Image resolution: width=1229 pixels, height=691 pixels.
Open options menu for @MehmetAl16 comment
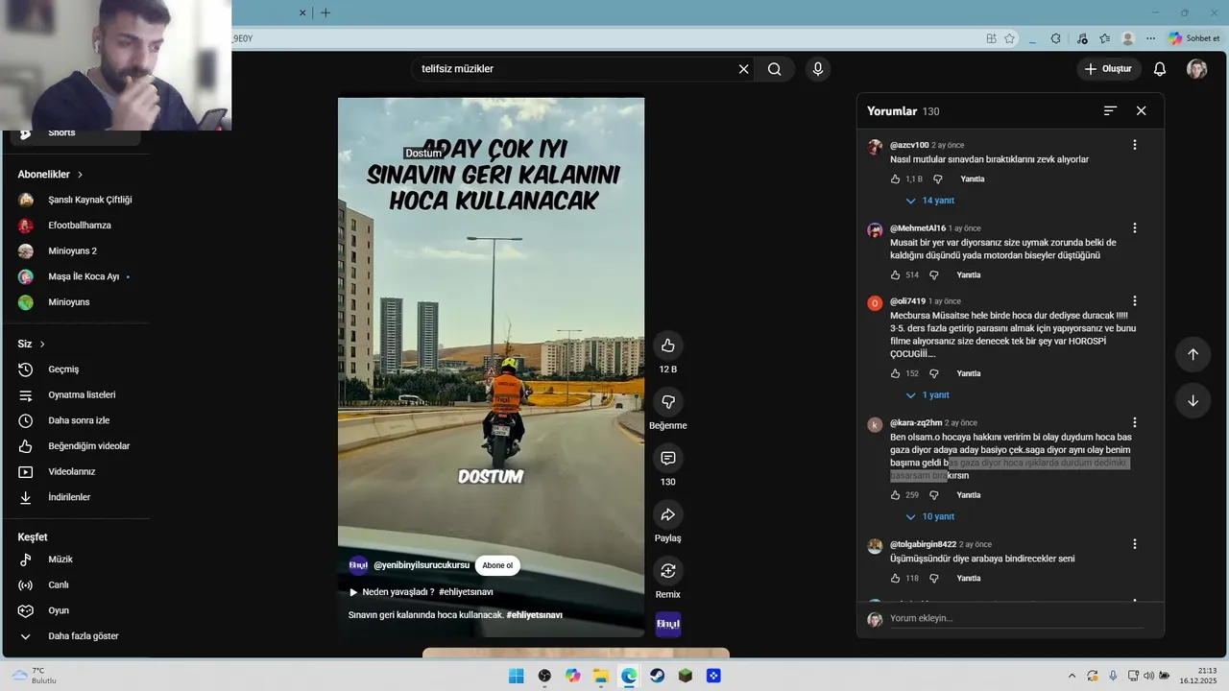pyautogui.click(x=1135, y=228)
